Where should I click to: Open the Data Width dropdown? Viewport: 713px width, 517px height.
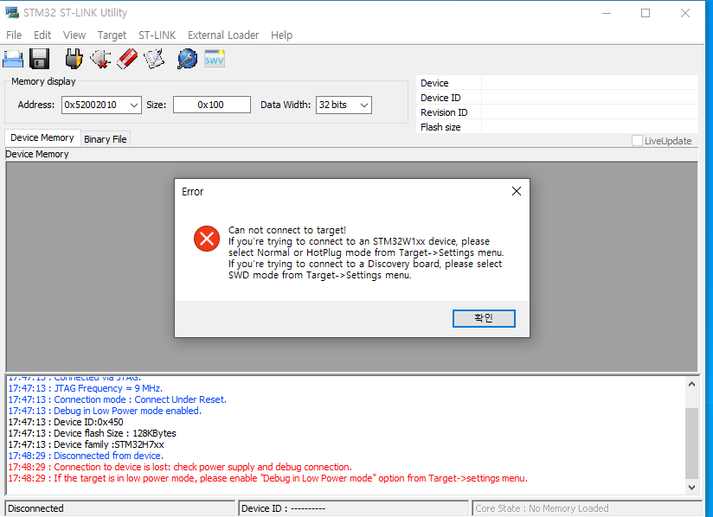pos(344,105)
